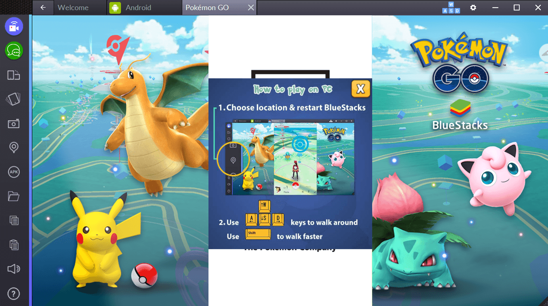This screenshot has width=548, height=306.
Task: Open the BlueStacks TV streaming icon
Action: pos(14,27)
